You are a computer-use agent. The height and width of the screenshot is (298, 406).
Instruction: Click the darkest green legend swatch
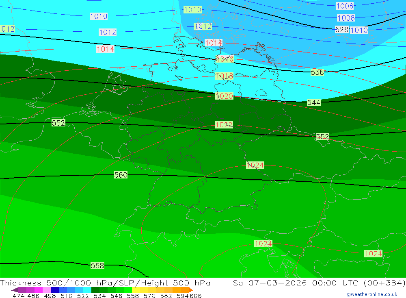[x=95, y=290]
